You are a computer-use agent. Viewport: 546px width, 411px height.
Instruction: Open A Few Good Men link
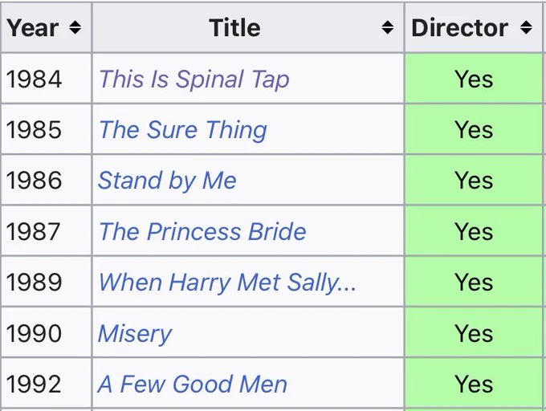(x=192, y=385)
